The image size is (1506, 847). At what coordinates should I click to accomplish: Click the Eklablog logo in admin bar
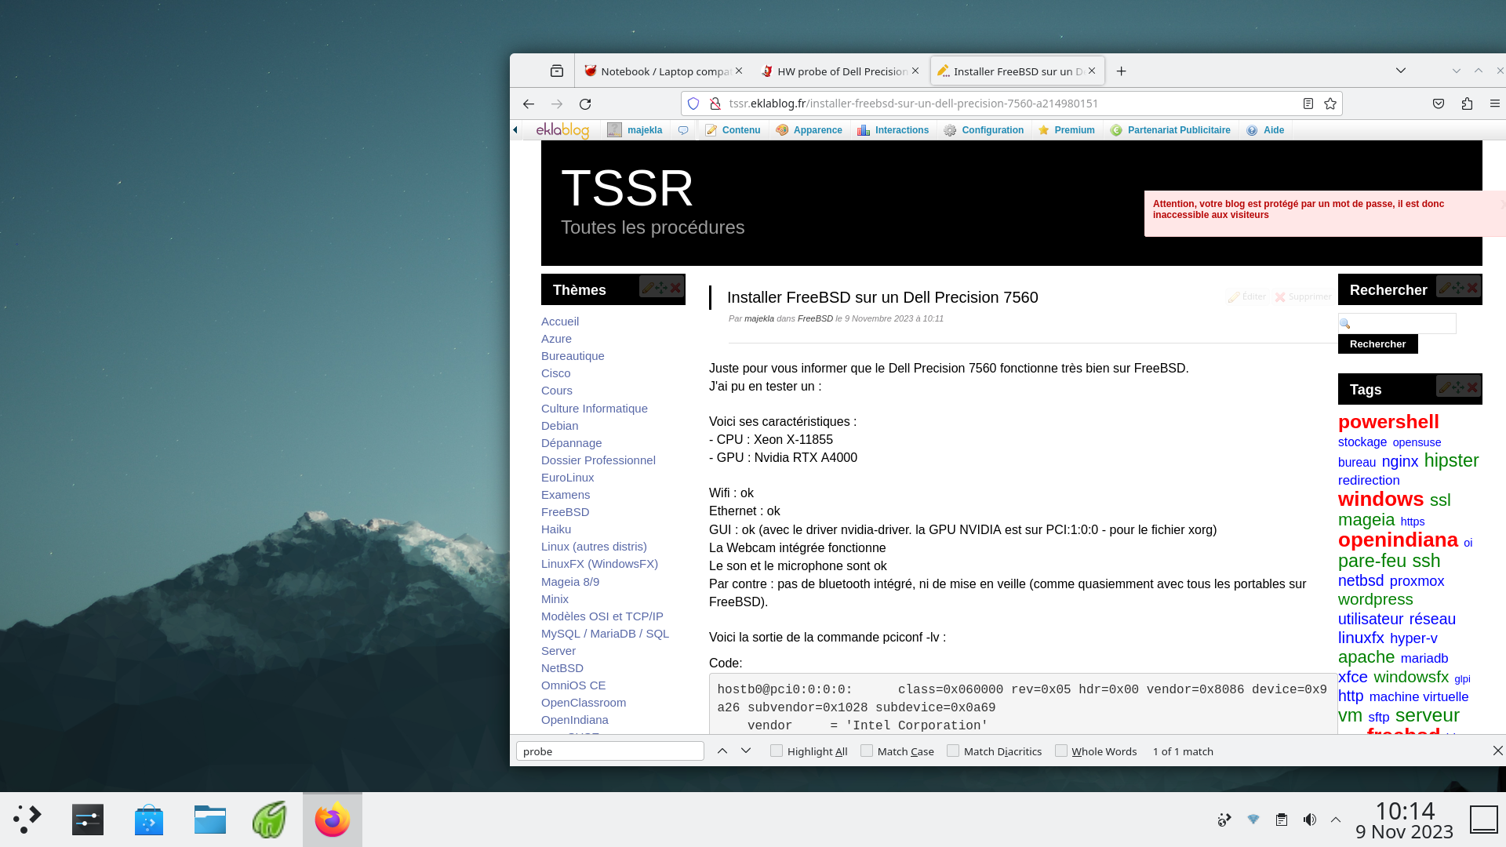point(562,130)
